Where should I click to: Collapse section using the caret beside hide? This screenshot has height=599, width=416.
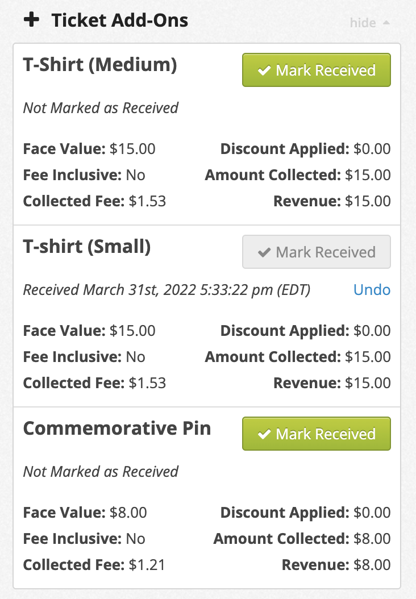point(386,23)
